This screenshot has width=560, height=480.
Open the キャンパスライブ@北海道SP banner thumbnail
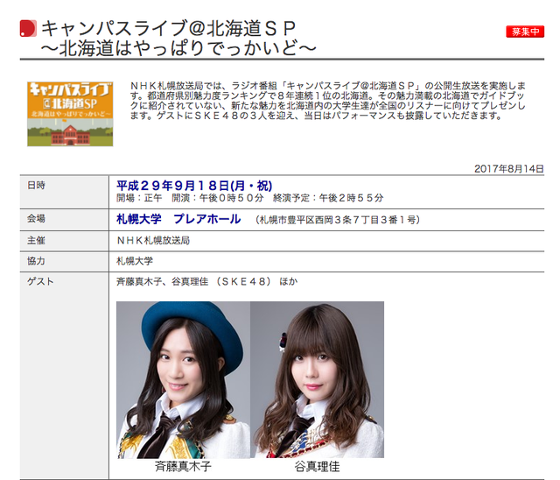(x=70, y=114)
